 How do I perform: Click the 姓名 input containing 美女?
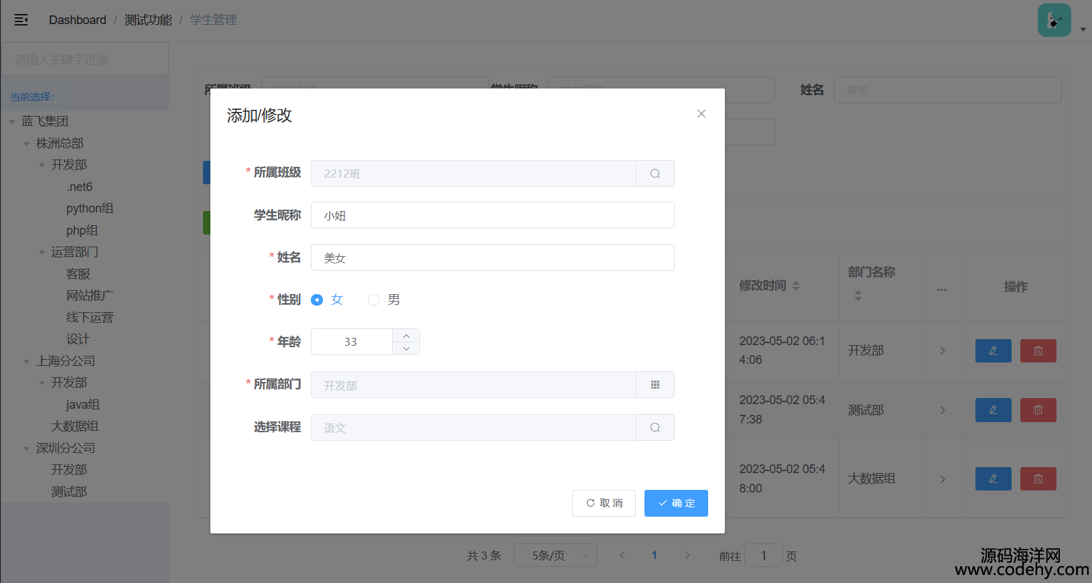pyautogui.click(x=492, y=257)
